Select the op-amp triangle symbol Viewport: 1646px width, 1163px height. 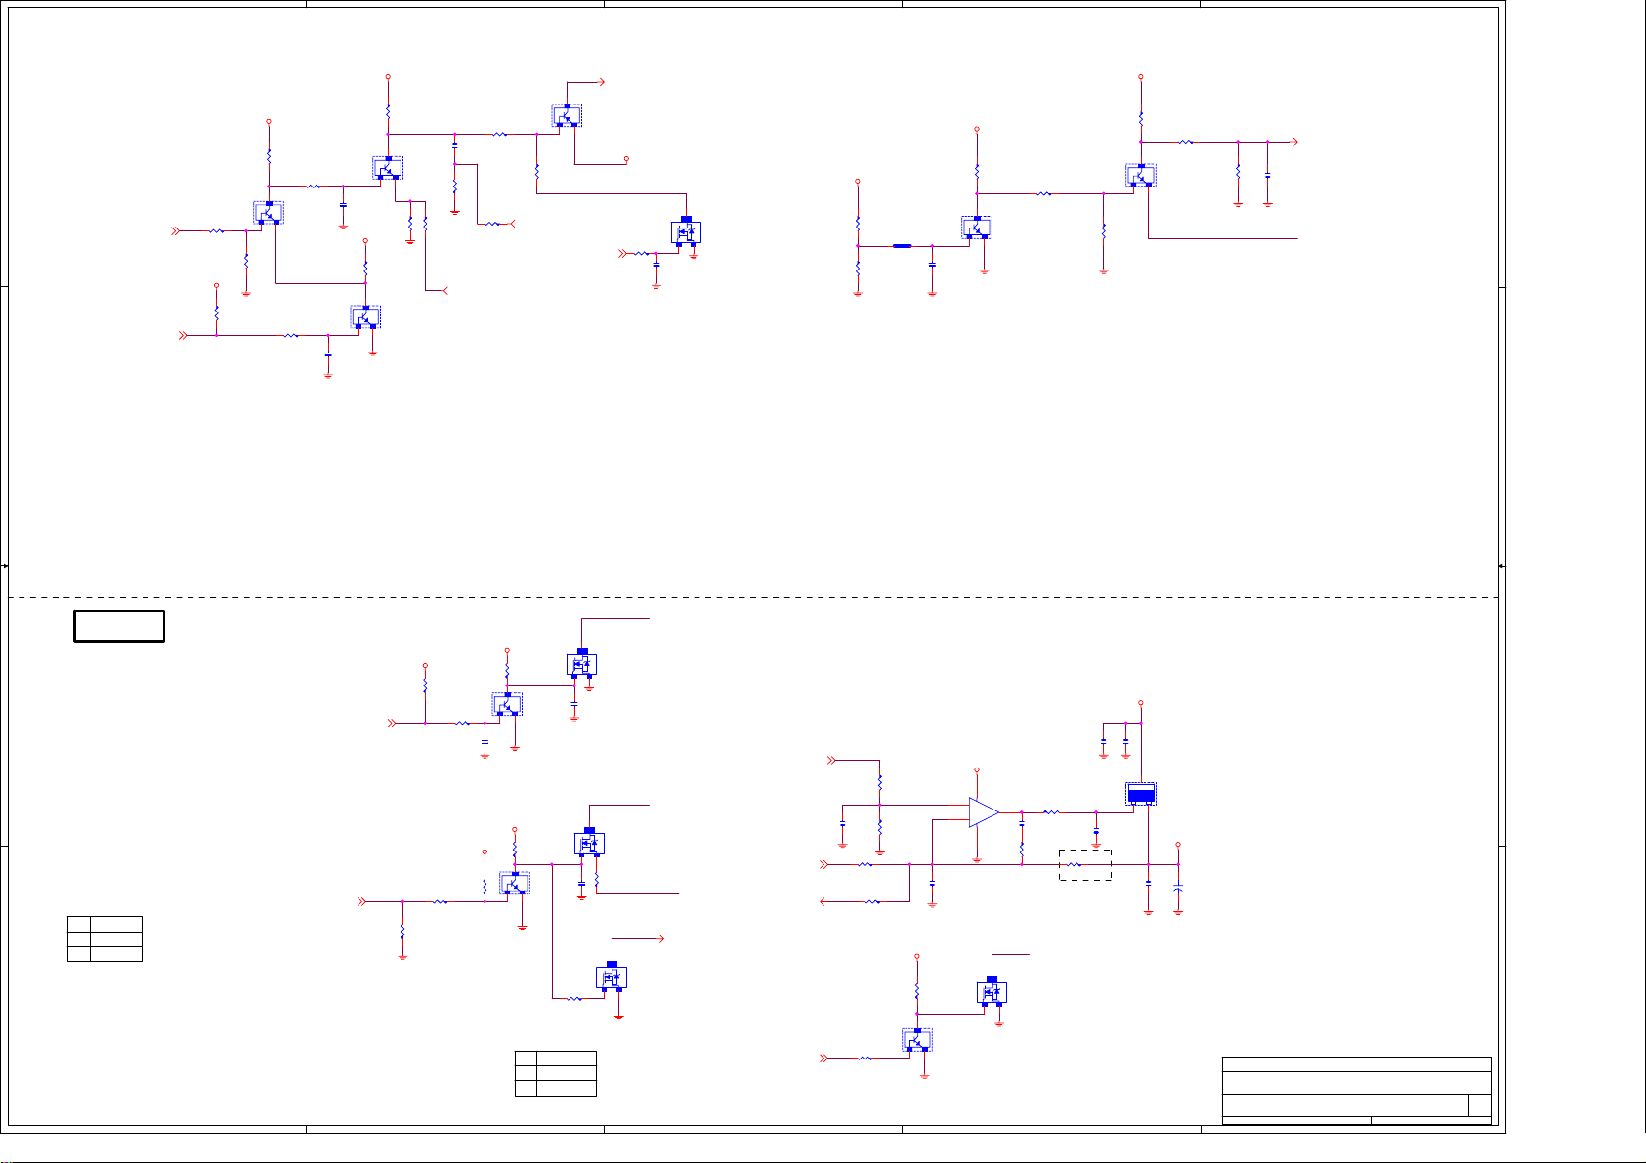(984, 811)
